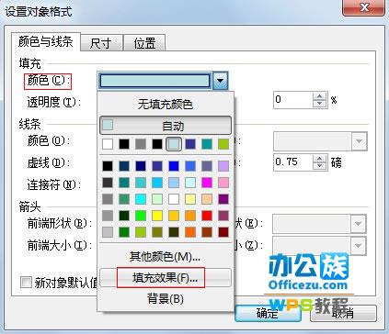Click the fill color preview box

point(154,81)
